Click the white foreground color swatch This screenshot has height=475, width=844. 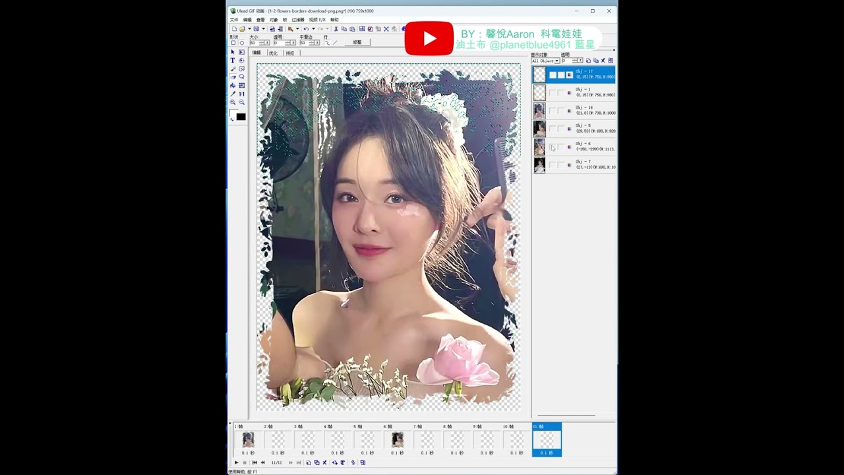click(x=233, y=113)
